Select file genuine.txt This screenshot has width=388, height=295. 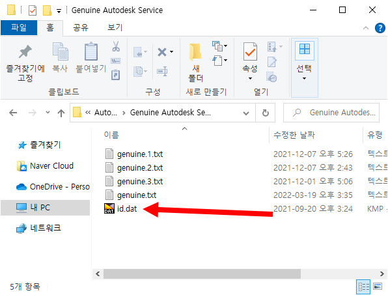[x=137, y=195]
